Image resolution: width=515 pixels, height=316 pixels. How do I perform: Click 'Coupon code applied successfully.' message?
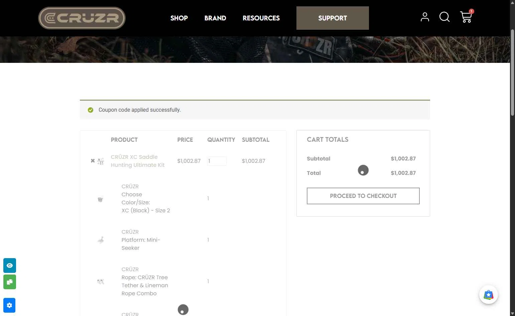click(x=140, y=110)
